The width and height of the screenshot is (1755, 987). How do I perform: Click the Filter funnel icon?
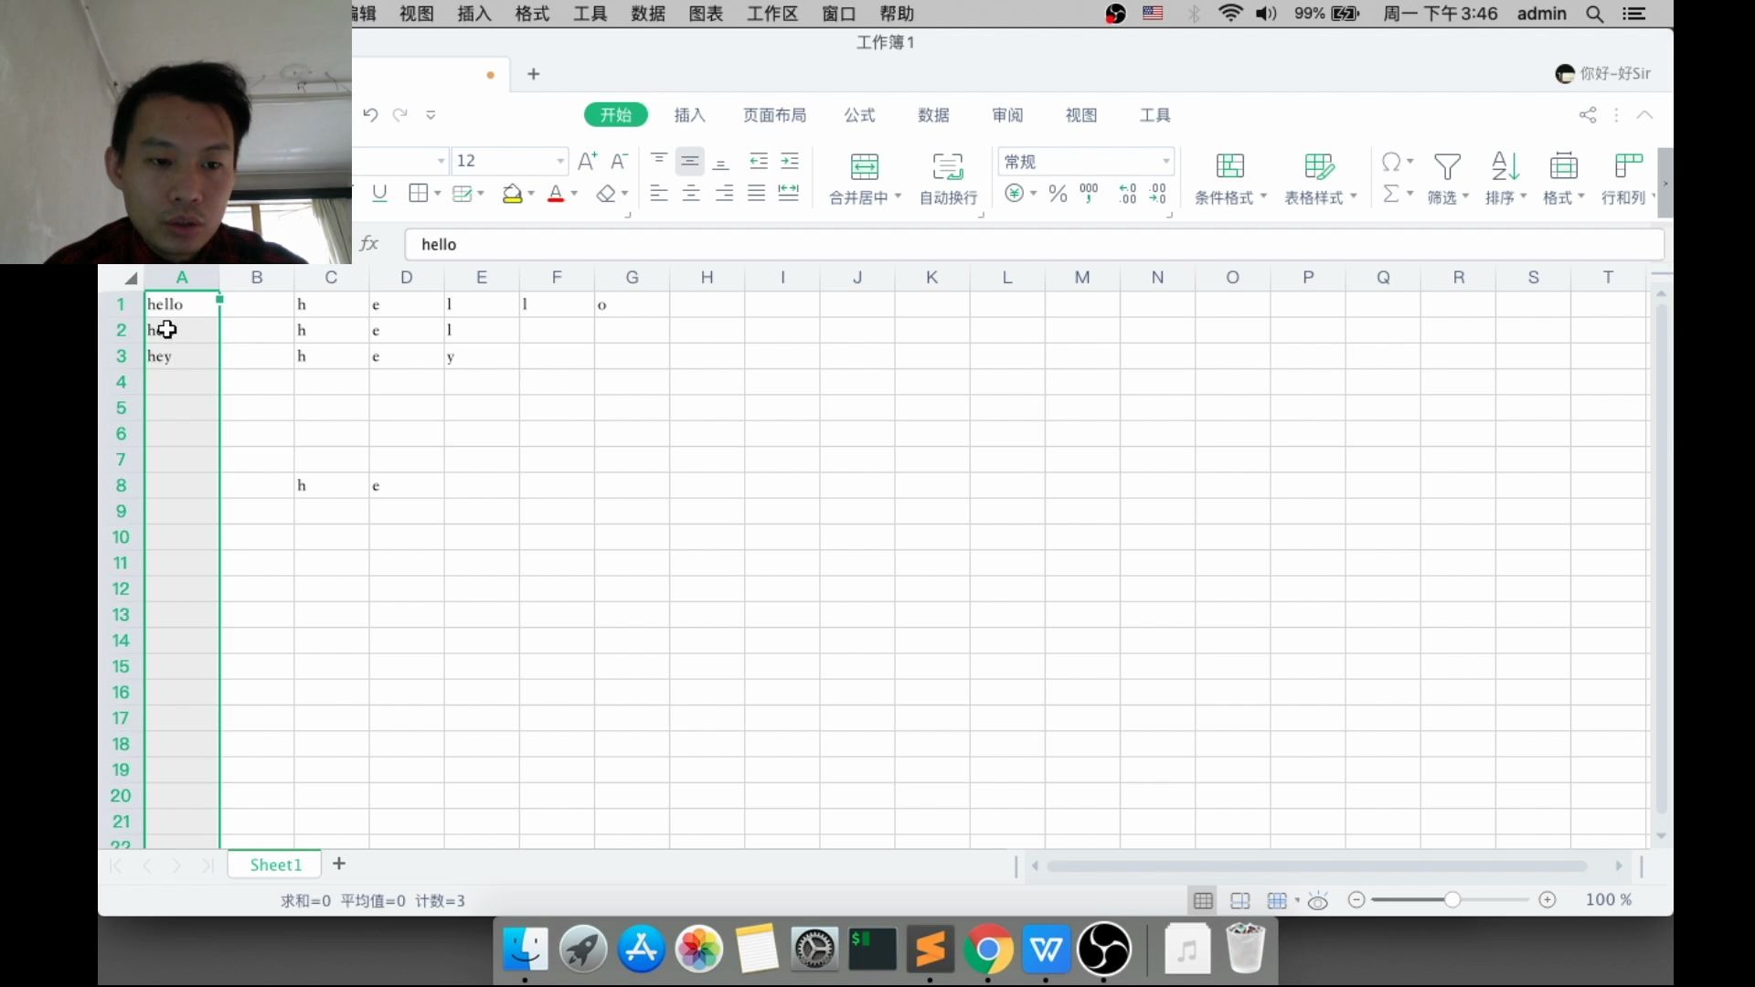1447,167
